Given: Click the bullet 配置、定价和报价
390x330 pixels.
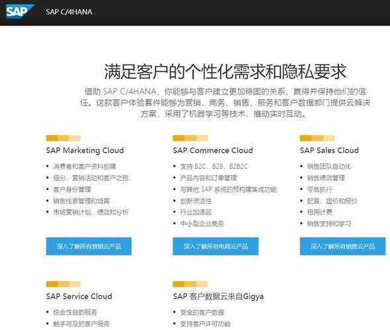Looking at the screenshot, I should (332, 201).
